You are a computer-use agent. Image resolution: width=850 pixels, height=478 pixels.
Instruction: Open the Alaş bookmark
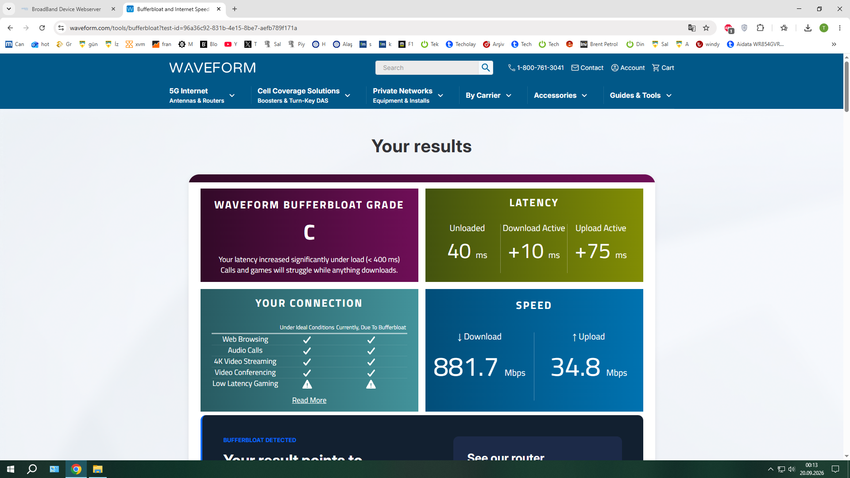[343, 44]
